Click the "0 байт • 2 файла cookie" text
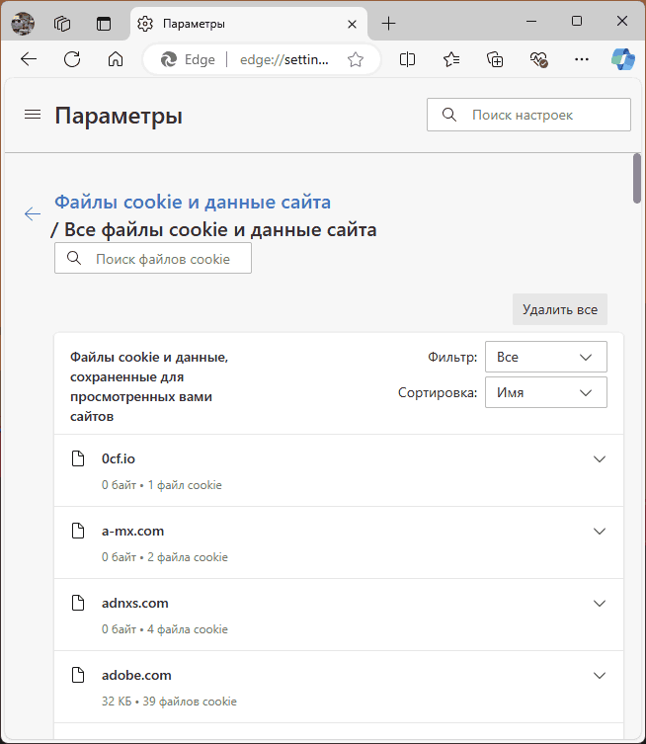This screenshot has width=646, height=744. pos(165,557)
